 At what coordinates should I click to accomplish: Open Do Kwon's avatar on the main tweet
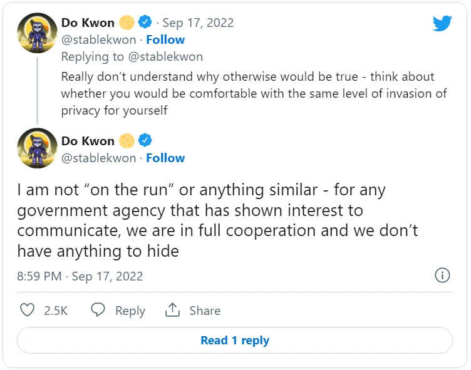(38, 149)
